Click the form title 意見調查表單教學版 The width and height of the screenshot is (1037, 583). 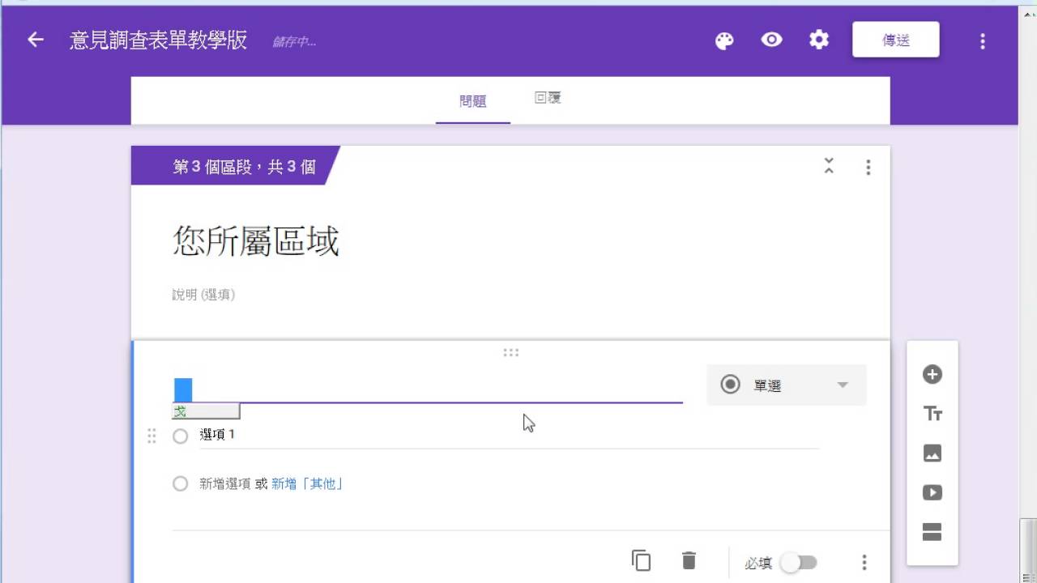tap(159, 40)
